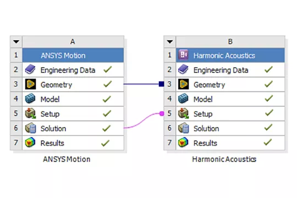Open the dropdown arrow of system A
Image resolution: width=297 pixels, height=198 pixels.
(16, 41)
